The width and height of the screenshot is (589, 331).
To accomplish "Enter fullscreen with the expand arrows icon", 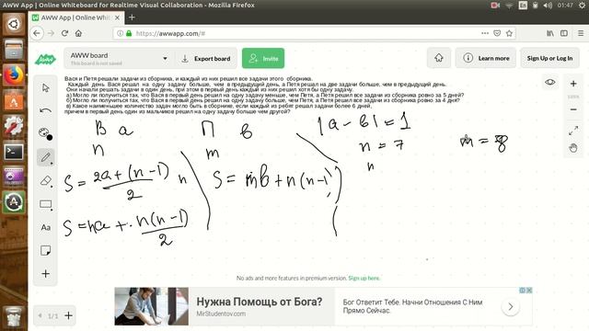I will tap(573, 131).
